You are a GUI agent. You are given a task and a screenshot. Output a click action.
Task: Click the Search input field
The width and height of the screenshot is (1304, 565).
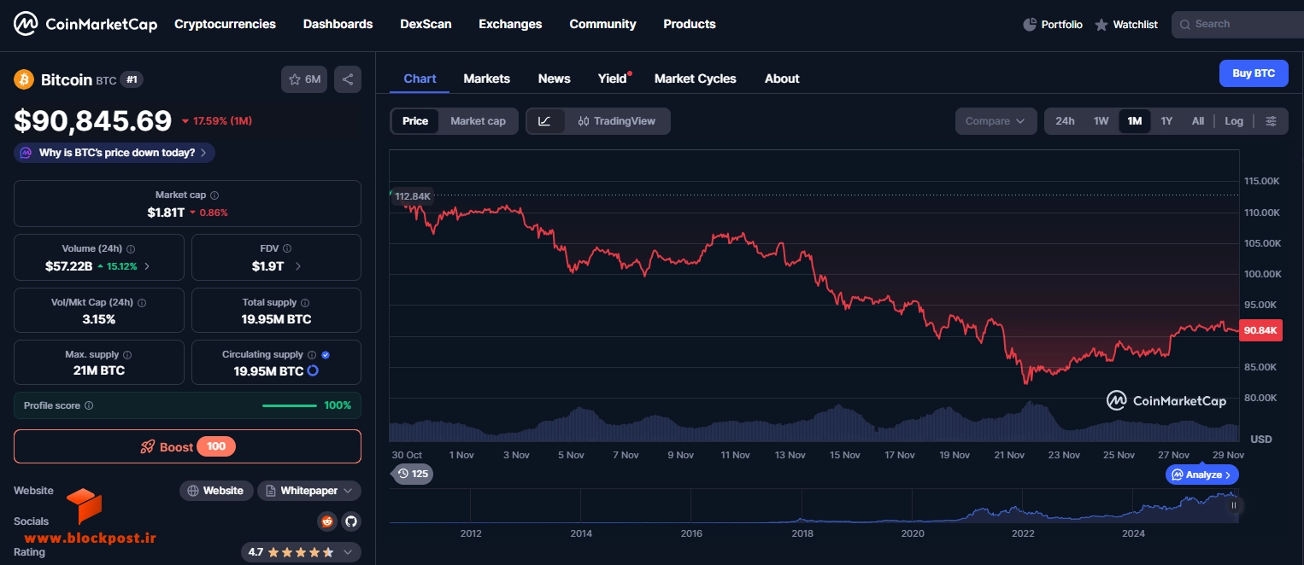tap(1237, 24)
